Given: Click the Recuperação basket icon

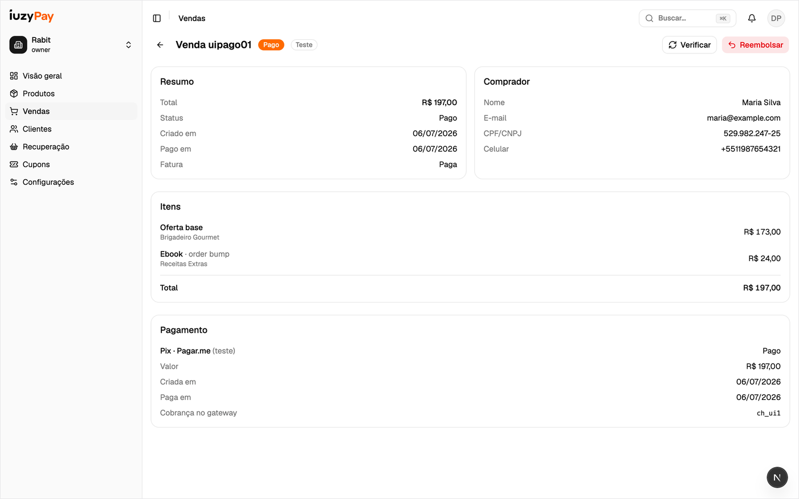Looking at the screenshot, I should click(x=14, y=146).
